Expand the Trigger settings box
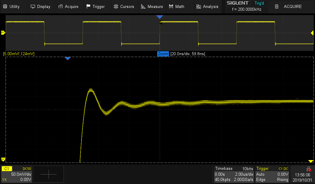Viewport: 315px width, 184px height. (272, 174)
